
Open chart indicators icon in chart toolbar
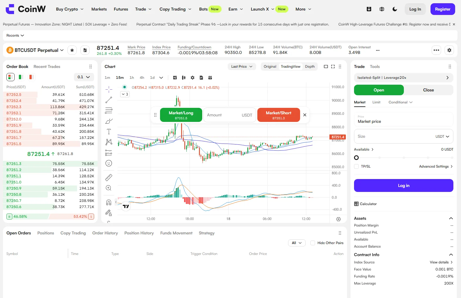(175, 78)
